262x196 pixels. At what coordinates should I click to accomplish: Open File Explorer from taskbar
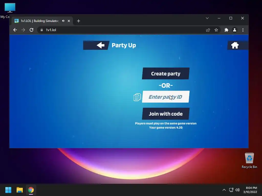[x=19, y=190]
